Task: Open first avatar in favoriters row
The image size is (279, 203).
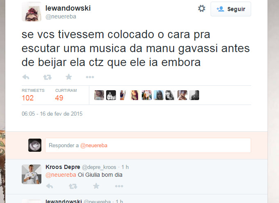Action: pyautogui.click(x=99, y=95)
